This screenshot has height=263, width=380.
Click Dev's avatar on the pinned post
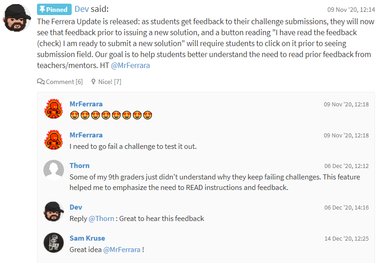17,18
